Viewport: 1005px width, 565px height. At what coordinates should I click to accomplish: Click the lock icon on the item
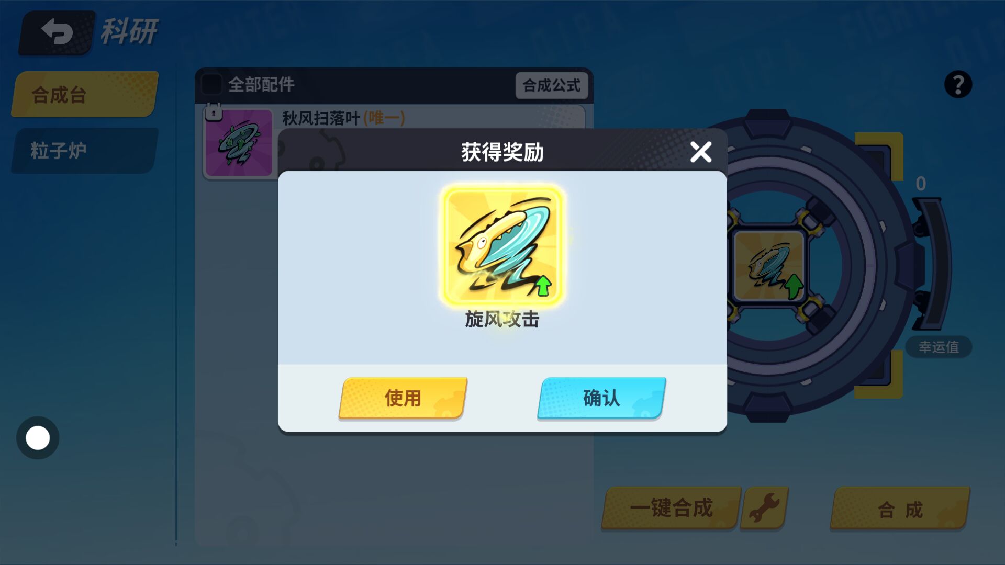coord(214,112)
